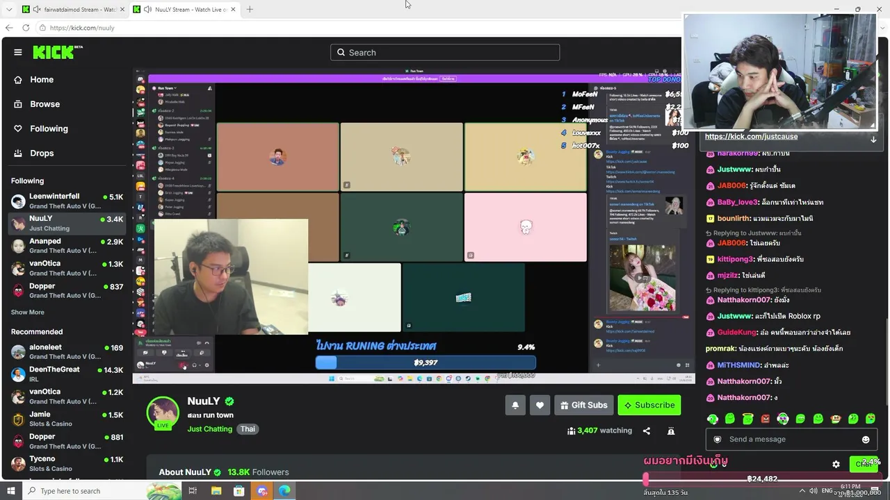Click the browser back arrow
Image resolution: width=890 pixels, height=500 pixels.
click(x=9, y=28)
